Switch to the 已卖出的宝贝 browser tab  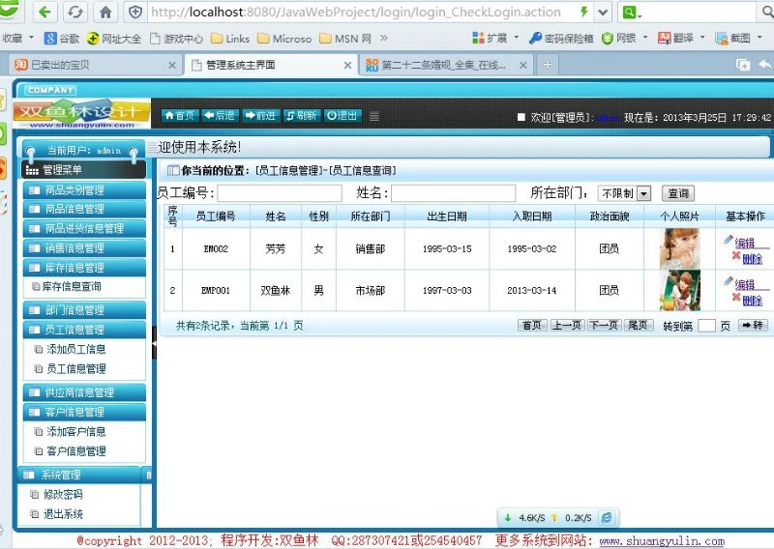point(91,65)
